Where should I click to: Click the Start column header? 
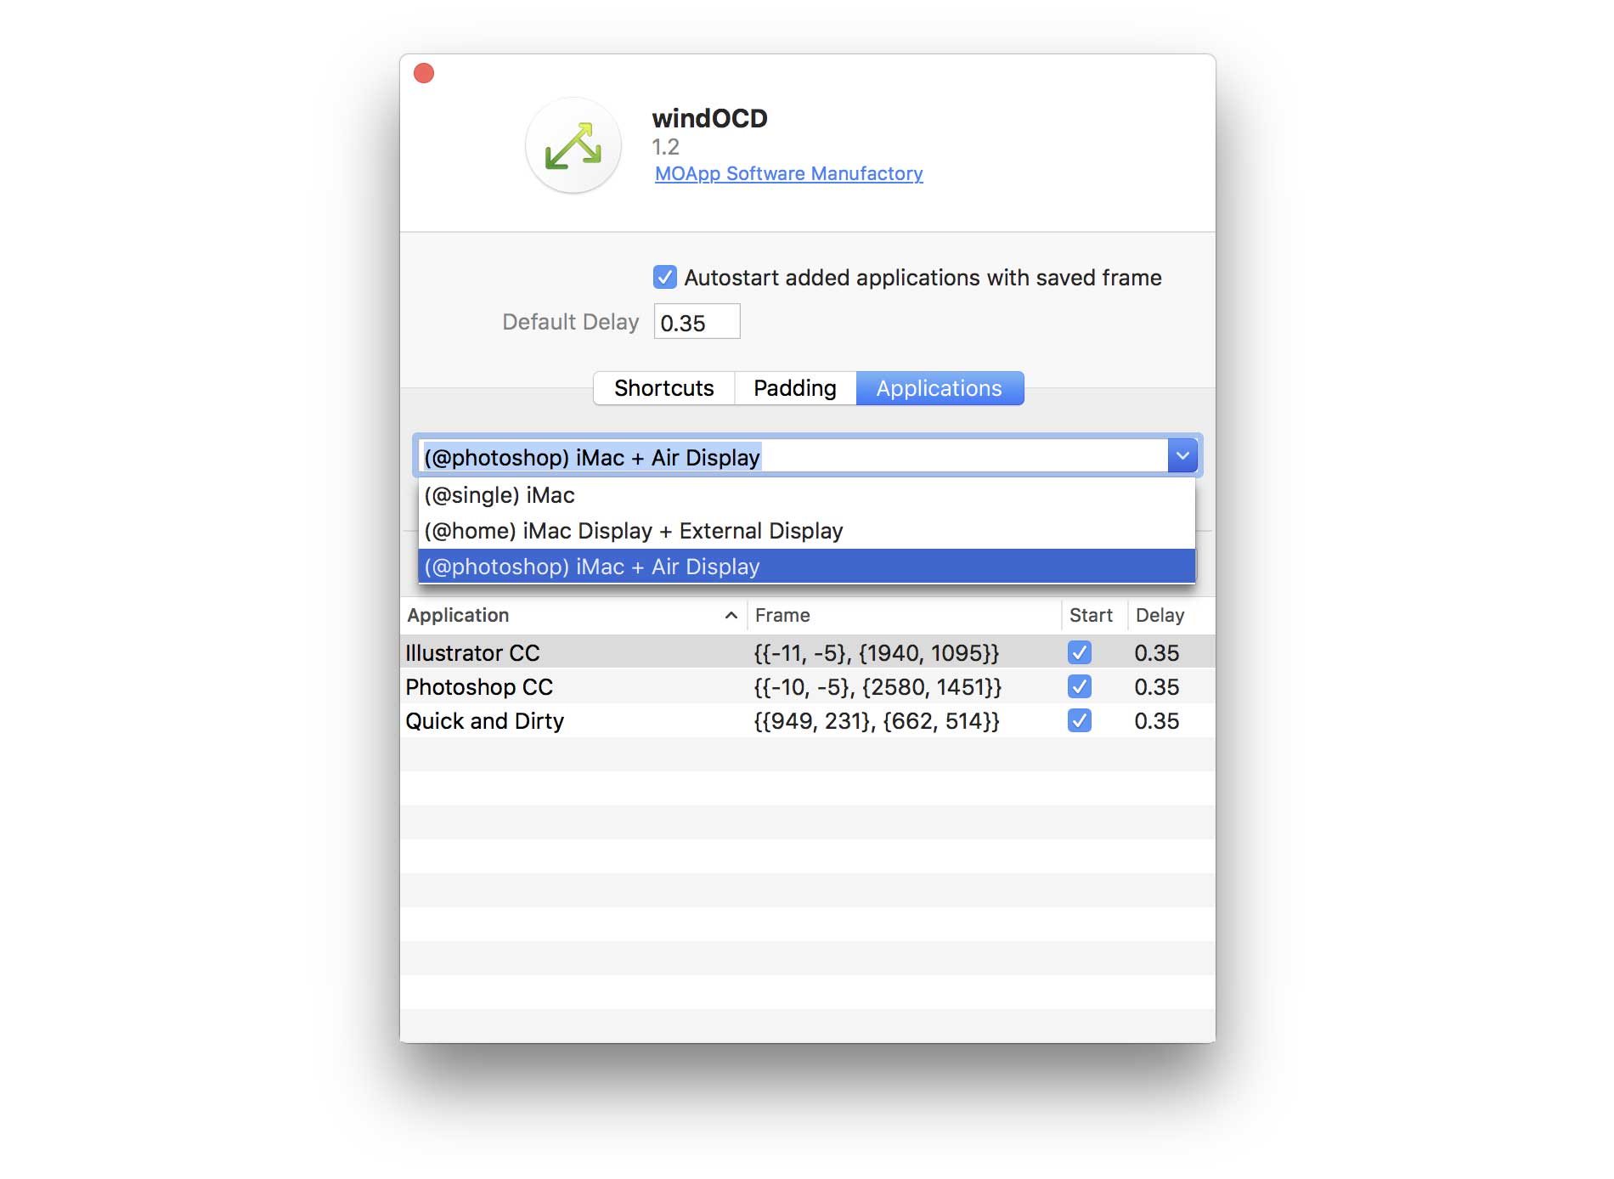pyautogui.click(x=1094, y=615)
